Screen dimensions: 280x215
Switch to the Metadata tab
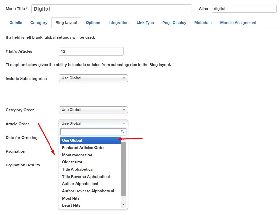(203, 23)
